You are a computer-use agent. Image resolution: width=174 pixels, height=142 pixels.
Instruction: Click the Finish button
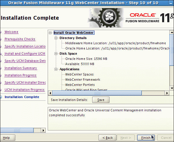pyautogui.click(x=146, y=138)
